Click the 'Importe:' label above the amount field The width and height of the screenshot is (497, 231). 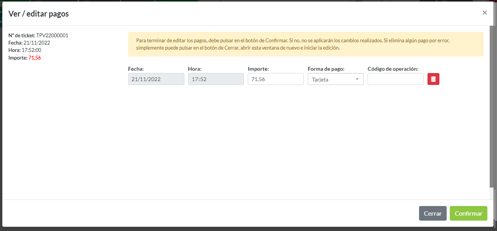(258, 69)
